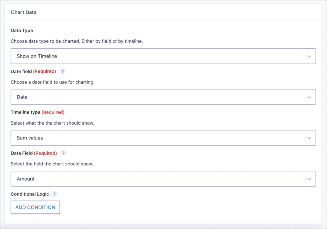Click the 'Select the field the chart should show.' text

click(52, 164)
